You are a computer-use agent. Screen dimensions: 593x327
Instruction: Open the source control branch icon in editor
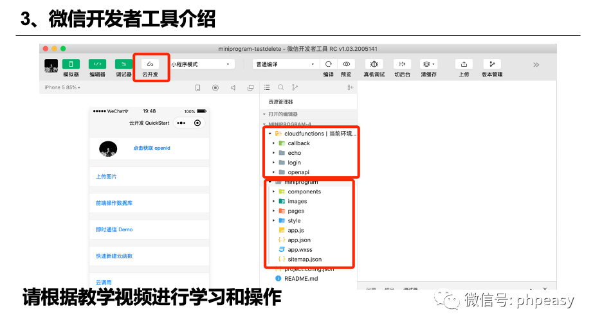(x=295, y=87)
